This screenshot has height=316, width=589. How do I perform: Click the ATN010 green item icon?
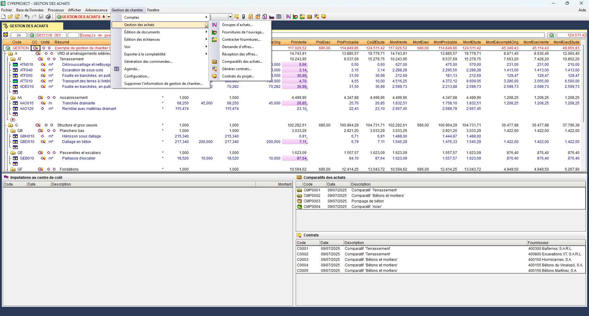coord(15,65)
